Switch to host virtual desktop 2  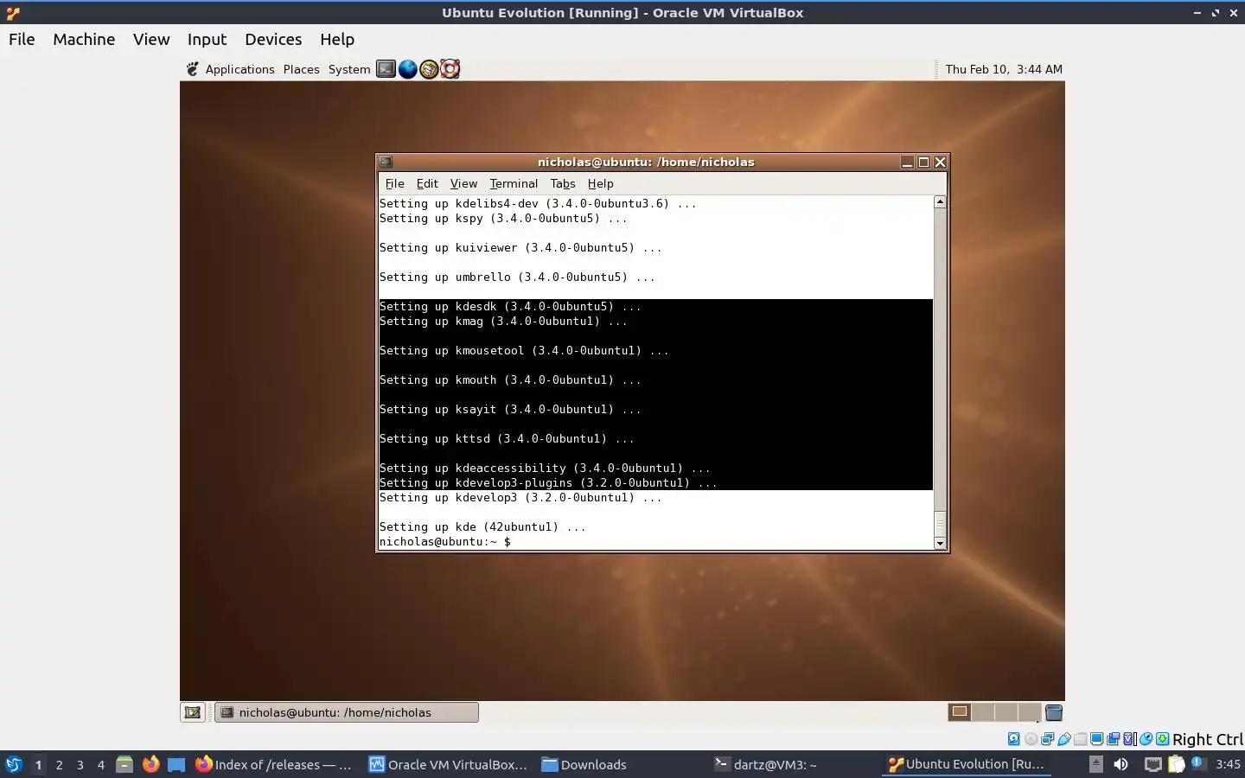pyautogui.click(x=59, y=765)
